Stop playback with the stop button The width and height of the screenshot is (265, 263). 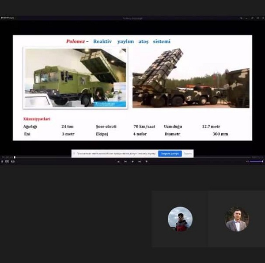point(147,162)
